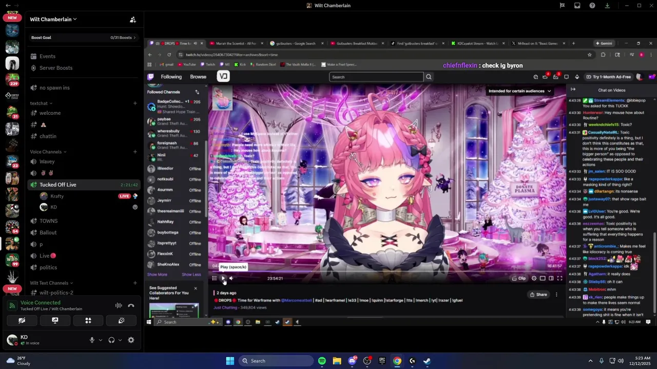Add a channel to the textchat category
The width and height of the screenshot is (657, 369).
[135, 103]
